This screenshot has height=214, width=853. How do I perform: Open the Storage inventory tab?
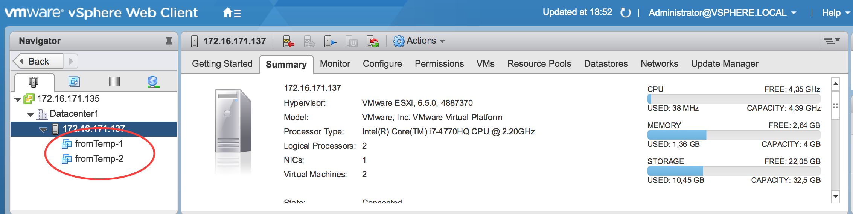click(x=114, y=81)
